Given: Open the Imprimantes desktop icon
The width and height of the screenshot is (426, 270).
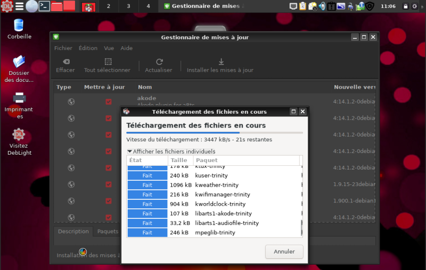Looking at the screenshot, I should point(19,98).
